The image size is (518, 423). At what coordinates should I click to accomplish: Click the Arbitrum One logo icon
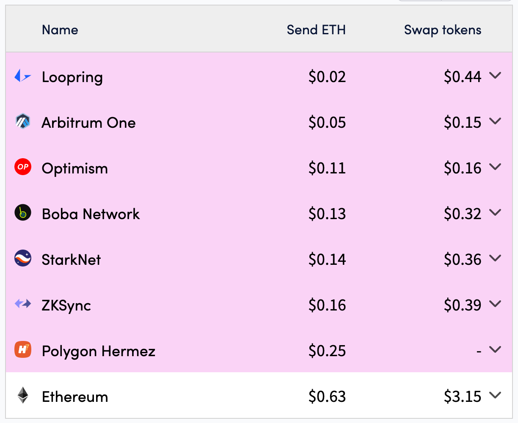(x=23, y=121)
